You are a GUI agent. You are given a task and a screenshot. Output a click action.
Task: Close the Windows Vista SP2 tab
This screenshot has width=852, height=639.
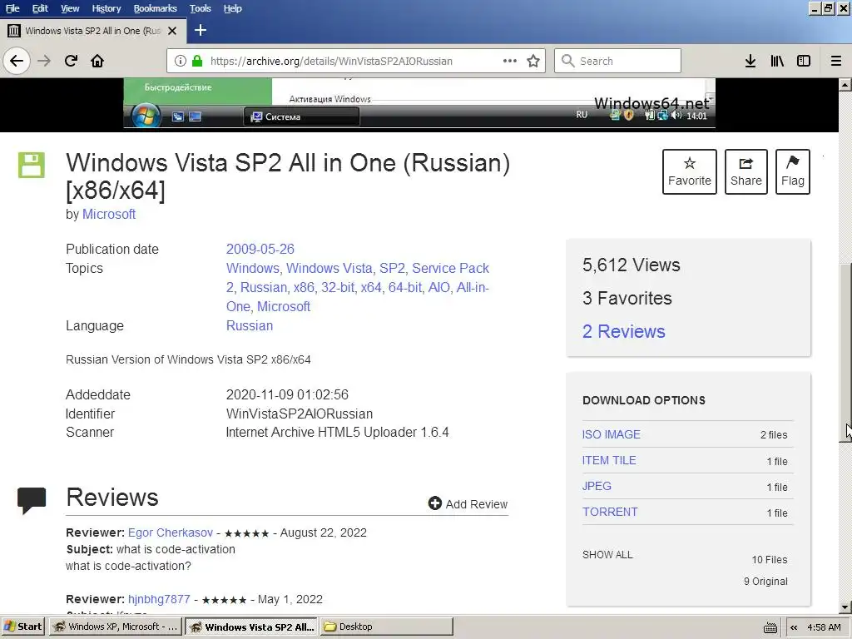172,31
